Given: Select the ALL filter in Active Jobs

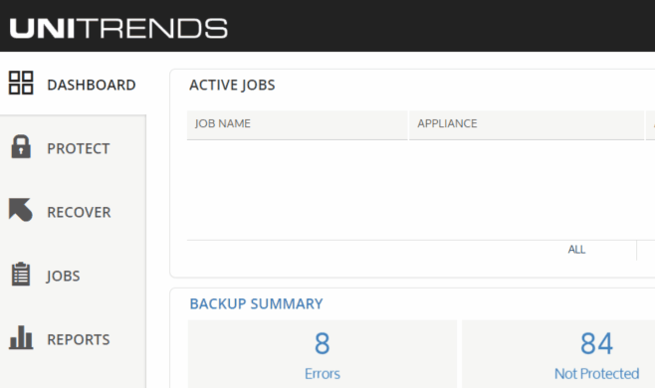Looking at the screenshot, I should pyautogui.click(x=576, y=250).
